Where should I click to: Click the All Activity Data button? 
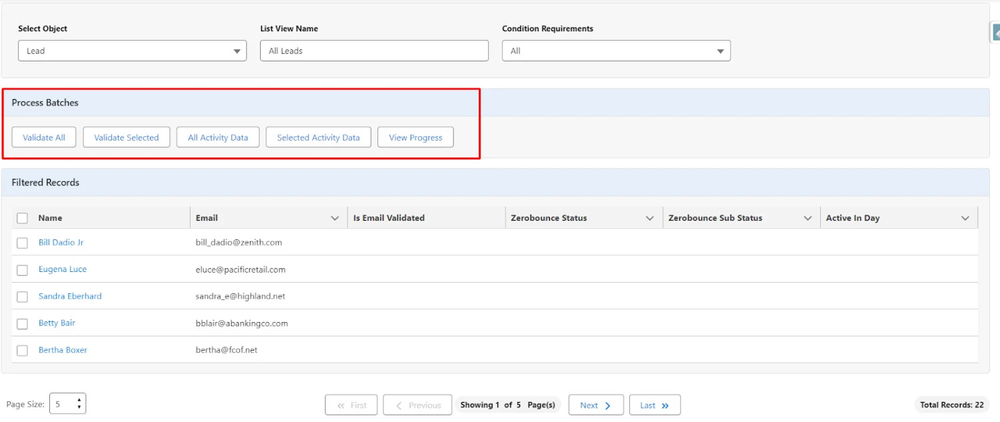[x=217, y=137]
